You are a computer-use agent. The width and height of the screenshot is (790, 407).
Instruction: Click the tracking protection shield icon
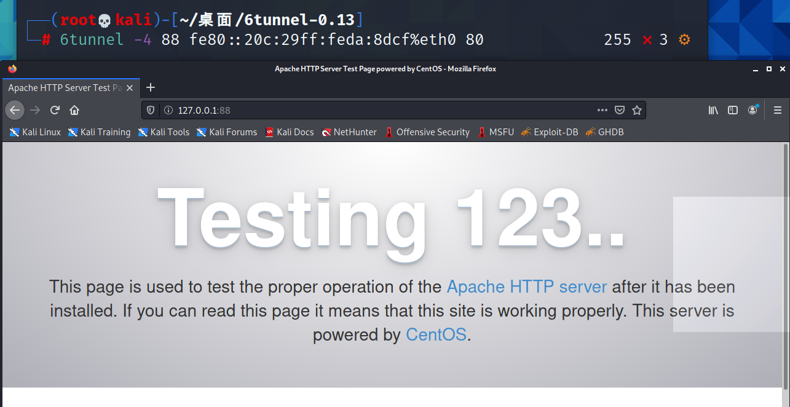(151, 110)
